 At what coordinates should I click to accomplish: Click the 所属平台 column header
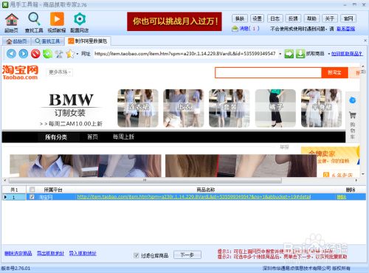pyautogui.click(x=53, y=190)
